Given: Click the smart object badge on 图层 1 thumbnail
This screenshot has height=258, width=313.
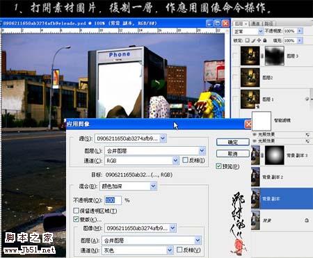Looking at the screenshot, I should pos(257,106).
